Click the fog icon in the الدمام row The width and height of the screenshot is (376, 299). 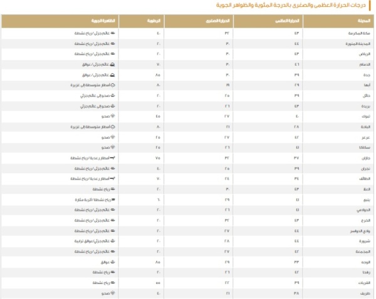(112, 64)
